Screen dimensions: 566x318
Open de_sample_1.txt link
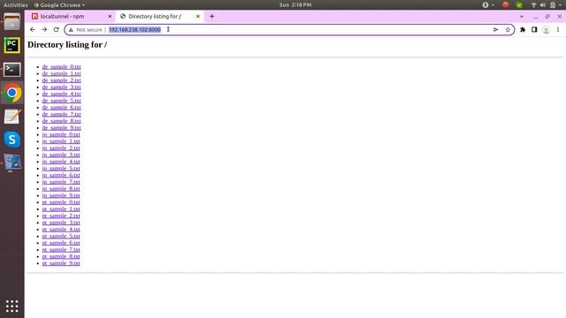coord(61,73)
